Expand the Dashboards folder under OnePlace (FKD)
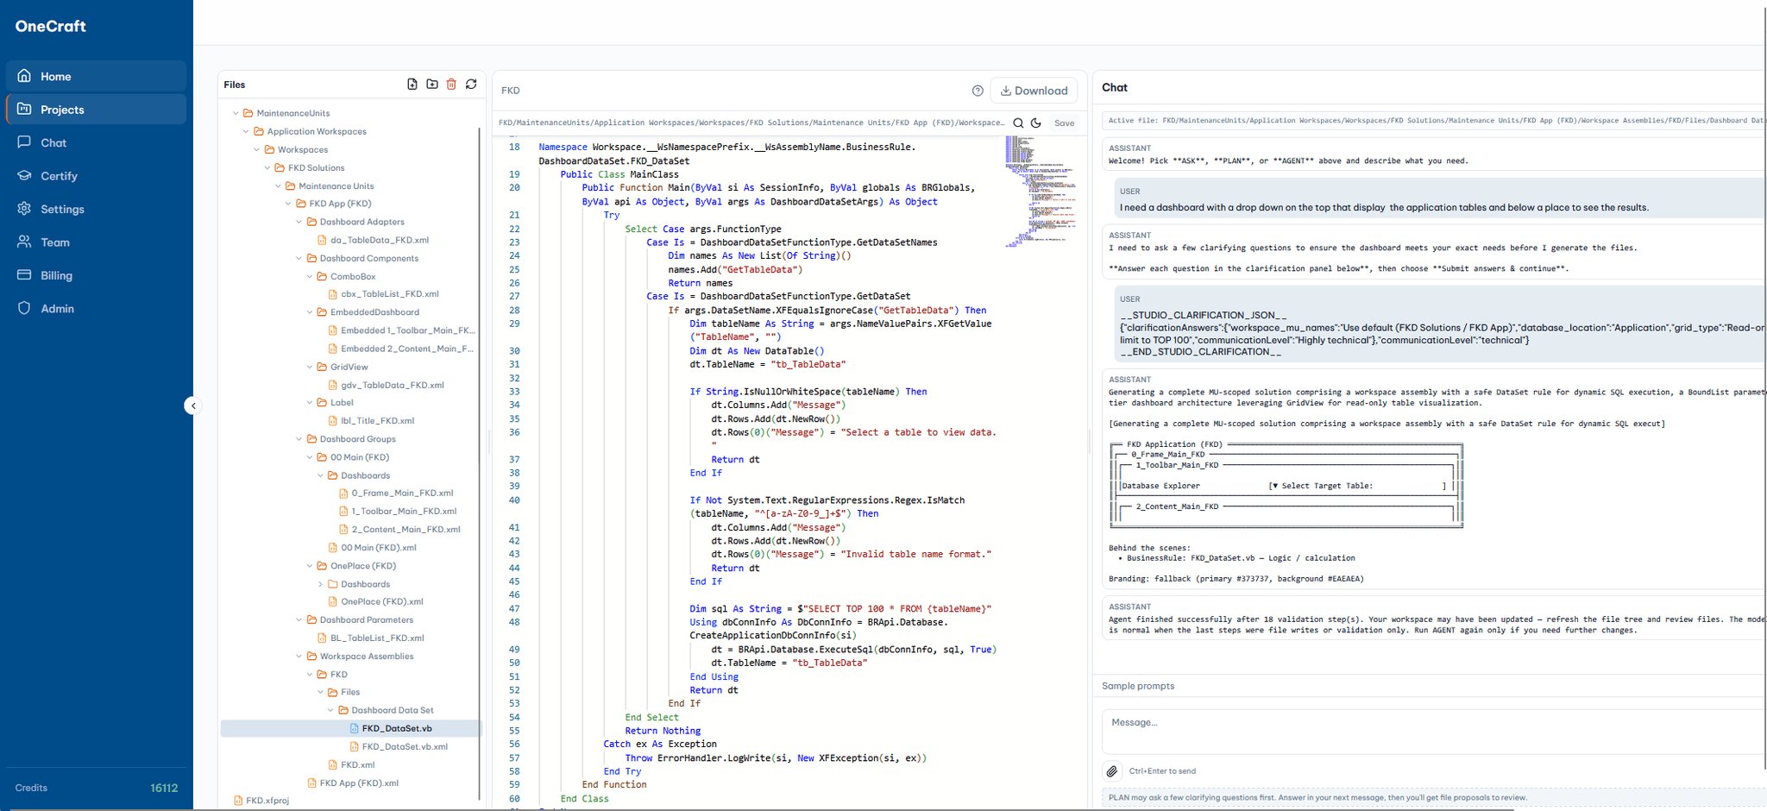The image size is (1767, 811). tap(320, 584)
